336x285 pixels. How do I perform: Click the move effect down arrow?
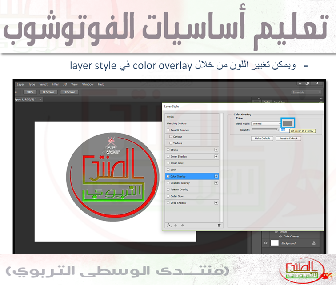183,225
